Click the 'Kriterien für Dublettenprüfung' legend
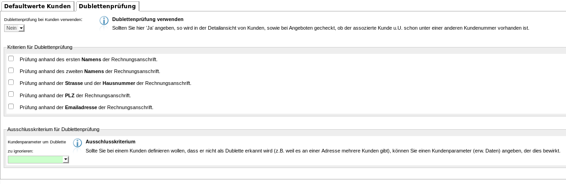The height and width of the screenshot is (184, 566). (40, 47)
